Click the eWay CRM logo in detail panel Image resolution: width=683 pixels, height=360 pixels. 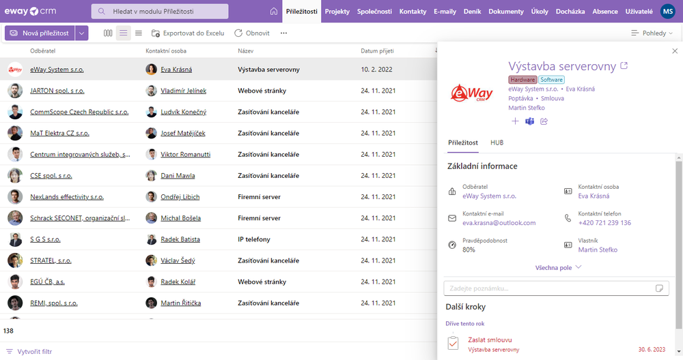(472, 93)
